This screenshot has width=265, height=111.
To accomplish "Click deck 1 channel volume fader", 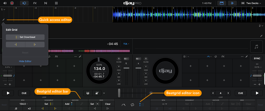I will (126, 68).
